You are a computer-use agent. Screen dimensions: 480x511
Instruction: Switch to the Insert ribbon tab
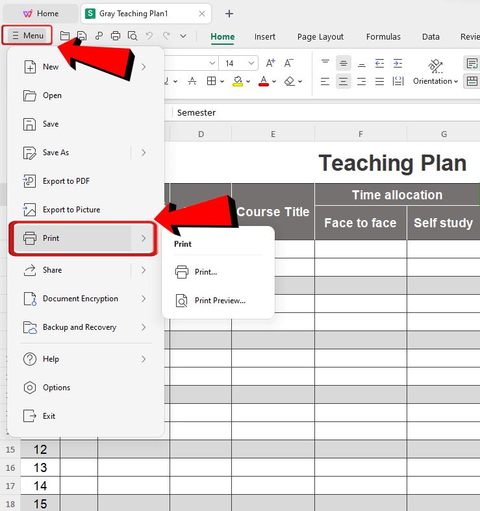(265, 37)
